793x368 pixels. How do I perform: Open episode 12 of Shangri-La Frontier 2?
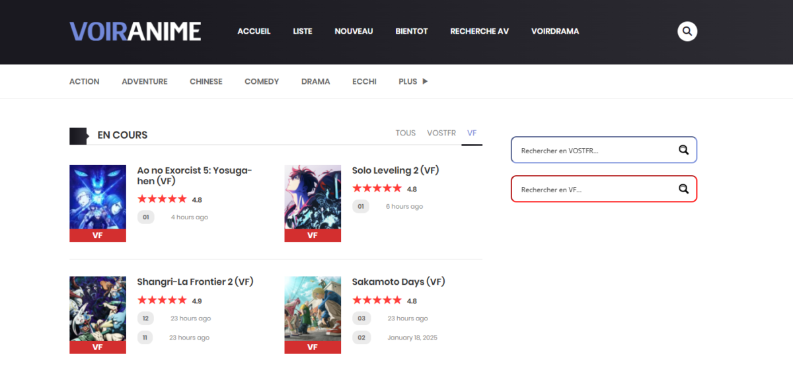point(145,318)
